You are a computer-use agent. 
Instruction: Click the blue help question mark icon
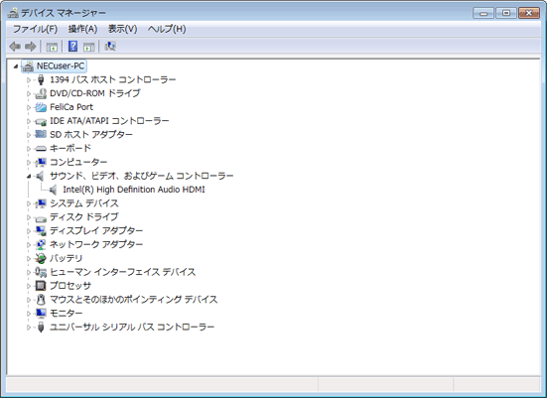coord(72,46)
